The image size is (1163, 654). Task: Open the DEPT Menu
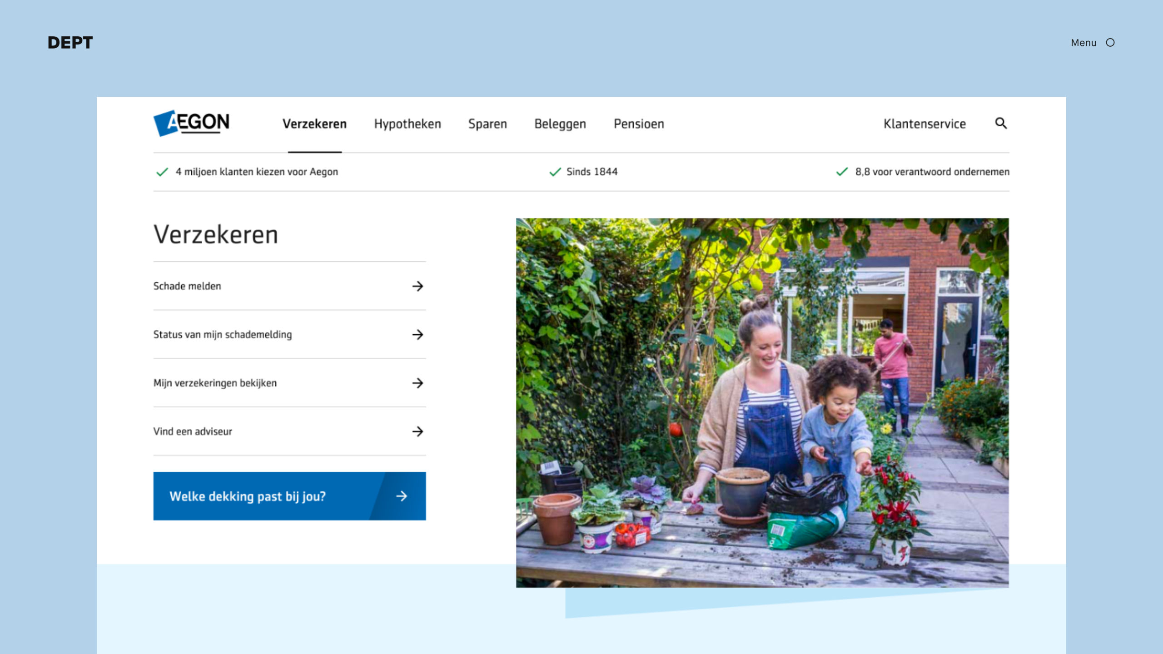tap(1083, 43)
